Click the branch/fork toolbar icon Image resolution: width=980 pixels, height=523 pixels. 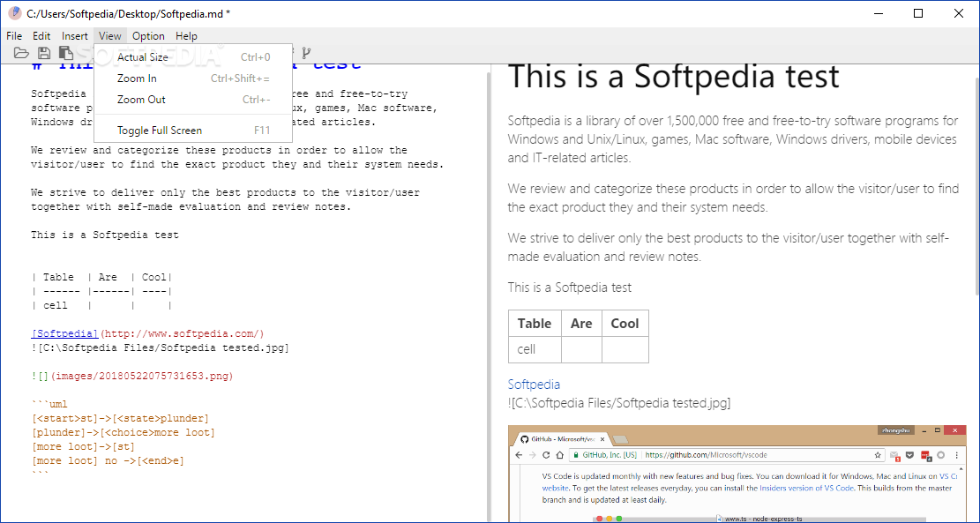[306, 53]
